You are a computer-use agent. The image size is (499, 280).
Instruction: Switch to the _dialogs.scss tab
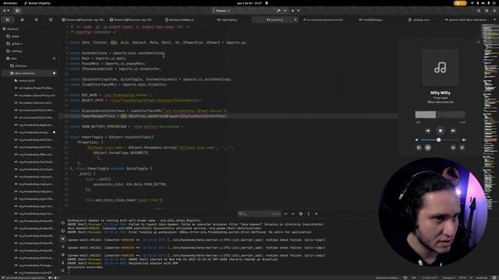(x=419, y=19)
